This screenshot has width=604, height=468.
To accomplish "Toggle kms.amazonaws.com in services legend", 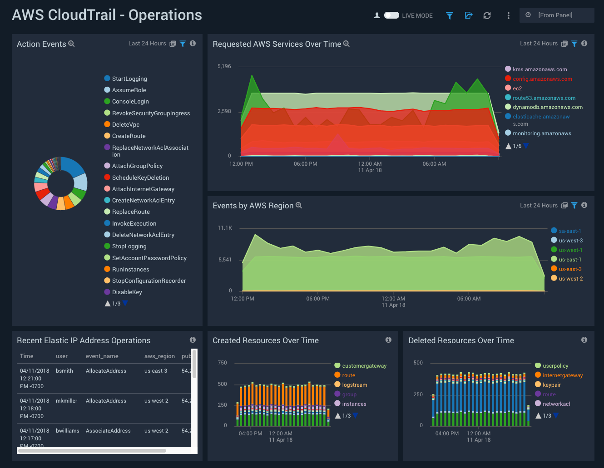I will click(540, 69).
